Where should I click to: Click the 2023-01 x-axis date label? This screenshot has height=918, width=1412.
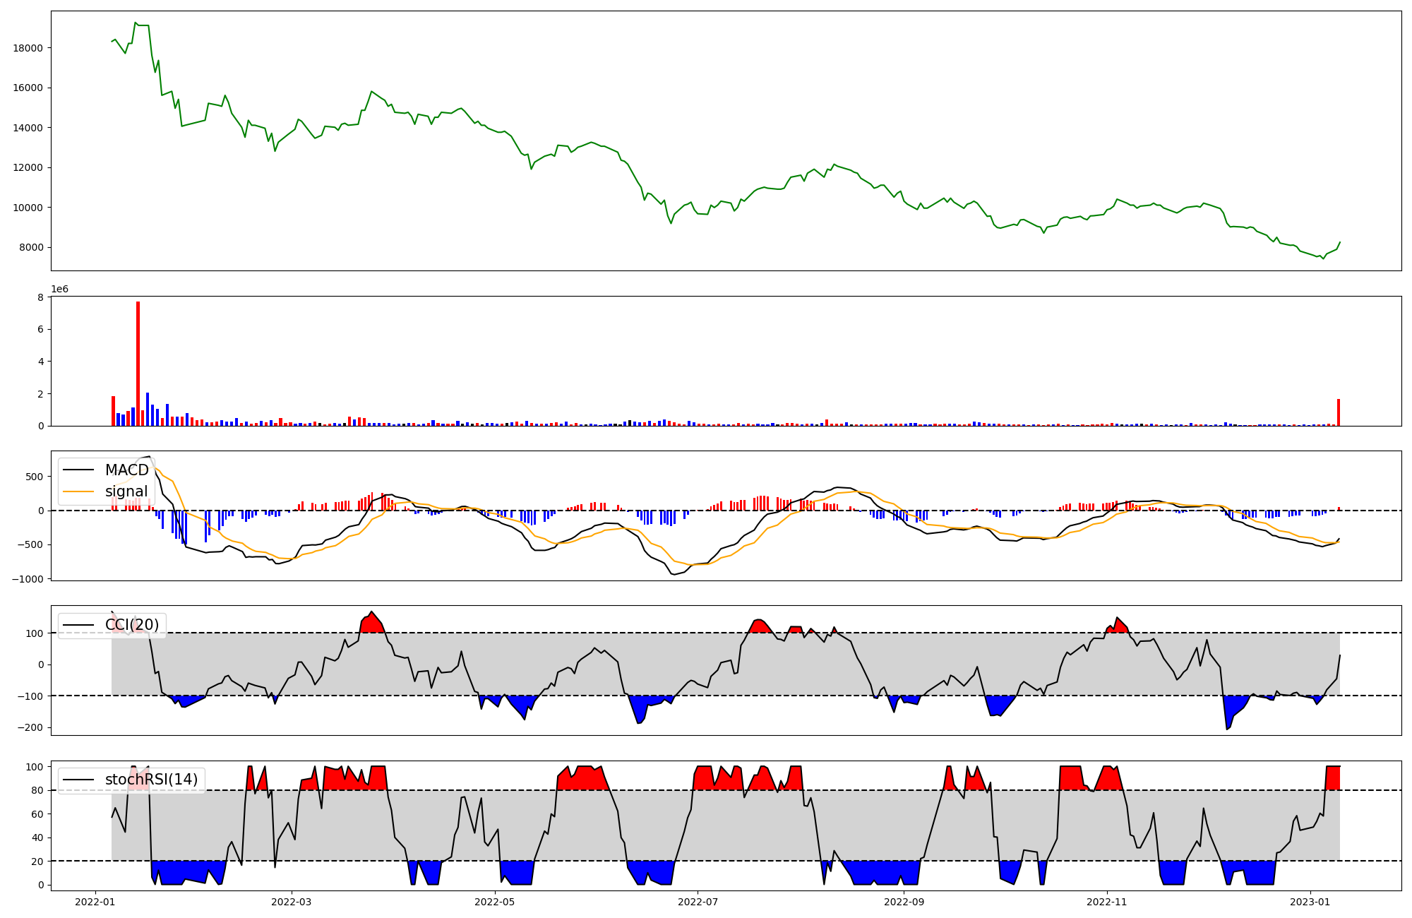tap(1310, 902)
